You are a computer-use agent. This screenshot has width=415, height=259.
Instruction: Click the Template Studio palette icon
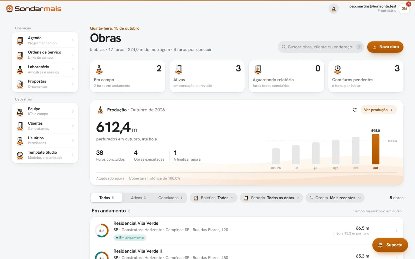pyautogui.click(x=20, y=155)
